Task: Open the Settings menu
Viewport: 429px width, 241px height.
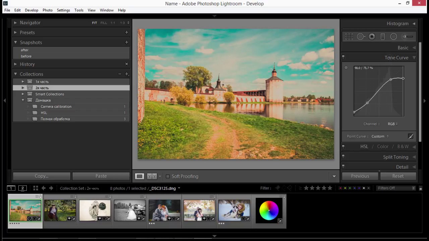Action: (x=63, y=10)
